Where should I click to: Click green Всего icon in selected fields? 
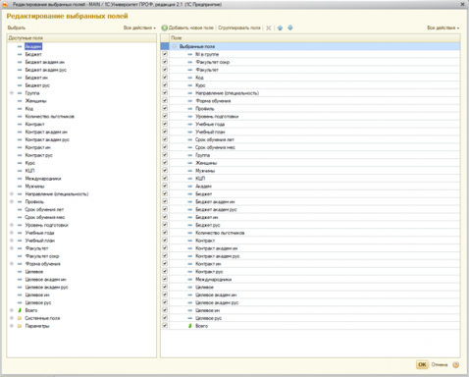(190, 326)
